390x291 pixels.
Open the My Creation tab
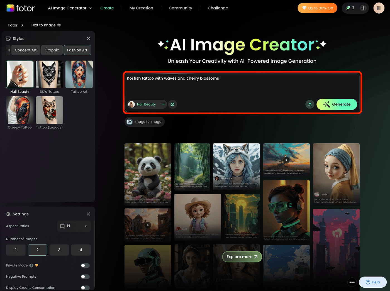pos(141,8)
